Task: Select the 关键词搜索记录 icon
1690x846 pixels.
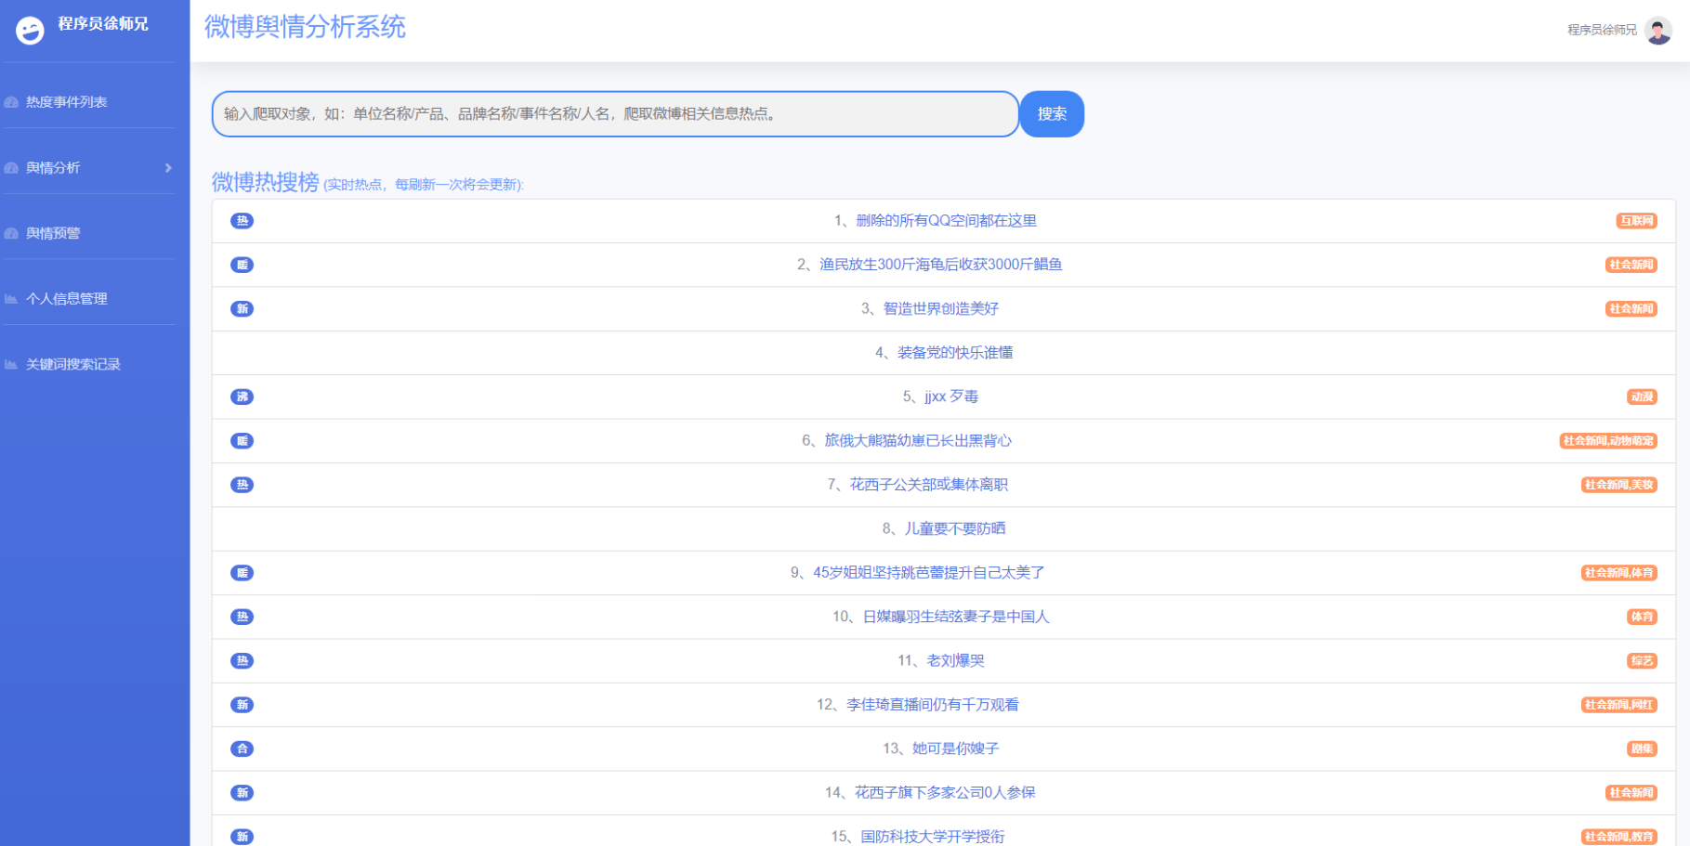Action: pos(11,363)
